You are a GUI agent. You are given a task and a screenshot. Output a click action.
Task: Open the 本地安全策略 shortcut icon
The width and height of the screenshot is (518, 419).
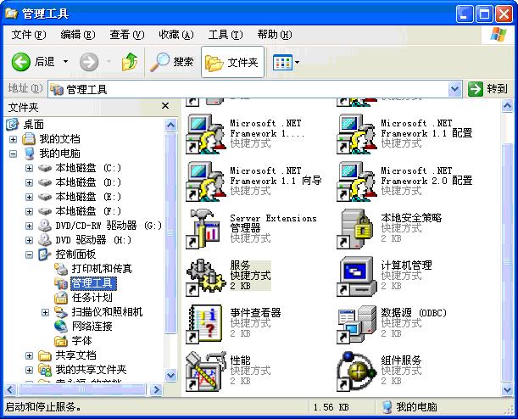click(356, 229)
